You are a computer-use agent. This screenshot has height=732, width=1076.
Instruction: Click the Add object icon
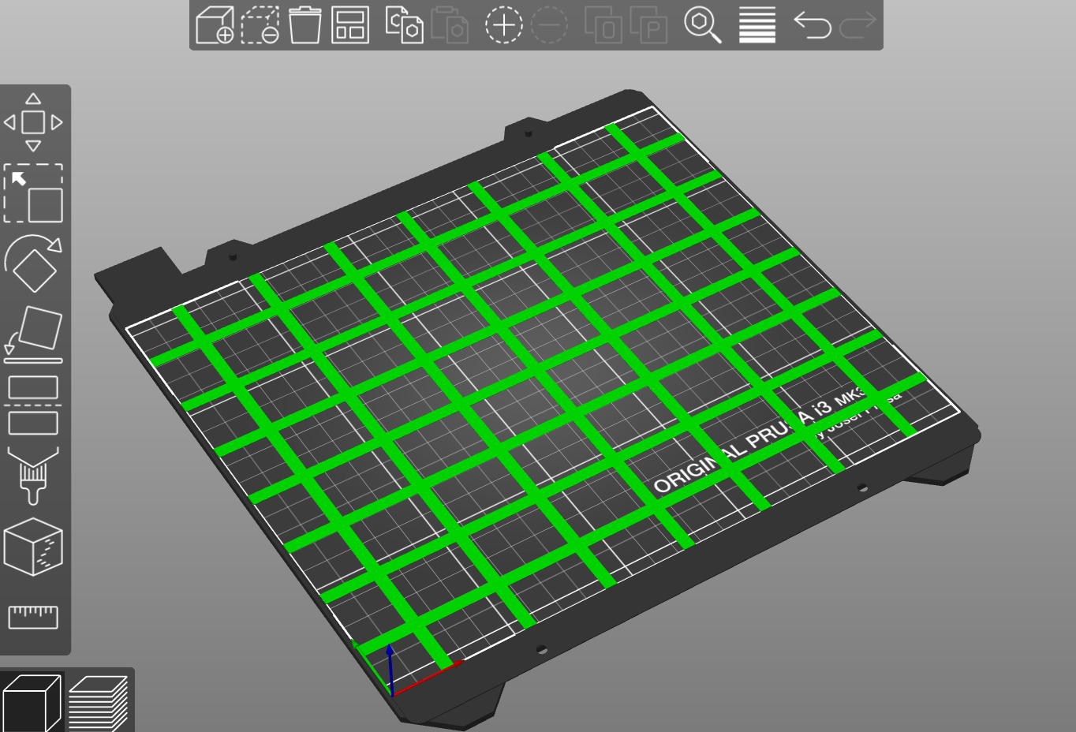(x=214, y=25)
